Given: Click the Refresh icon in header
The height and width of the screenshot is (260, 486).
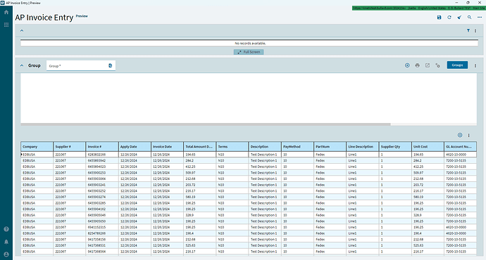Looking at the screenshot, I should (449, 18).
